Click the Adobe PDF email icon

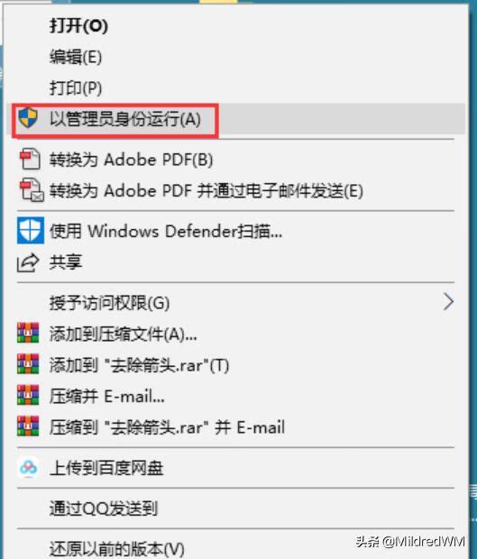(x=32, y=190)
